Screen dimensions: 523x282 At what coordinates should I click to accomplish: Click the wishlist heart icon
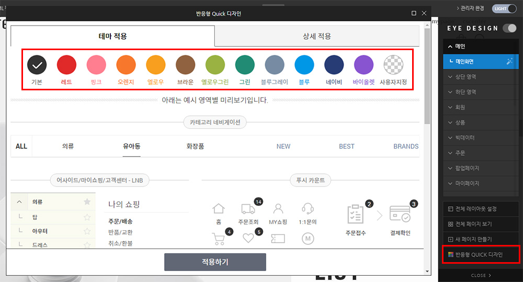click(x=248, y=238)
